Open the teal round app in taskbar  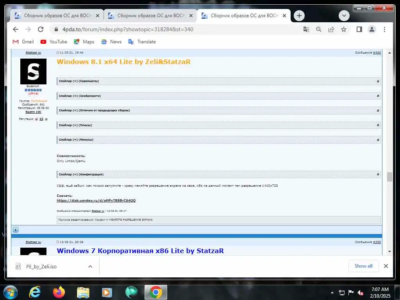[x=131, y=292]
